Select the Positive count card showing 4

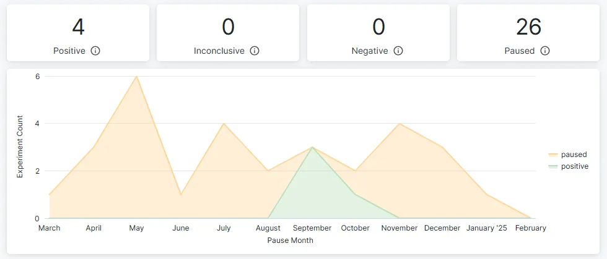(x=78, y=33)
